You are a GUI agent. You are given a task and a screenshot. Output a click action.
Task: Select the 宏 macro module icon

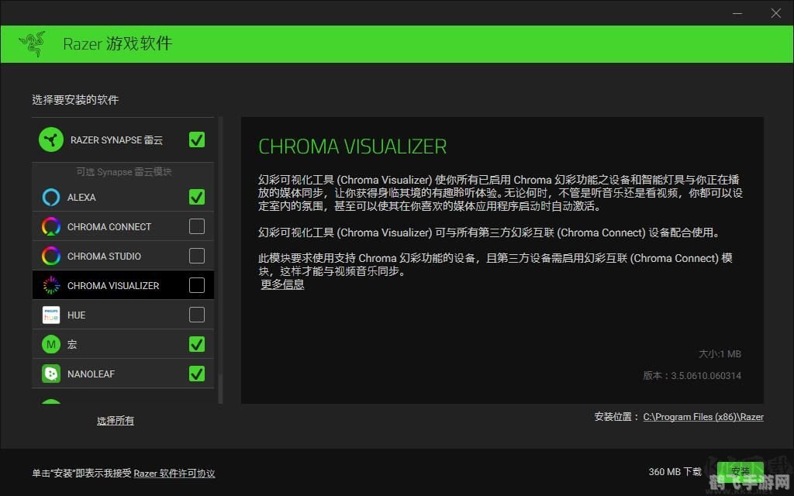pyautogui.click(x=50, y=344)
